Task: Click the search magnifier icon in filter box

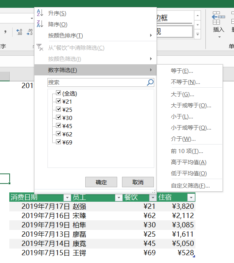Action: (x=150, y=82)
